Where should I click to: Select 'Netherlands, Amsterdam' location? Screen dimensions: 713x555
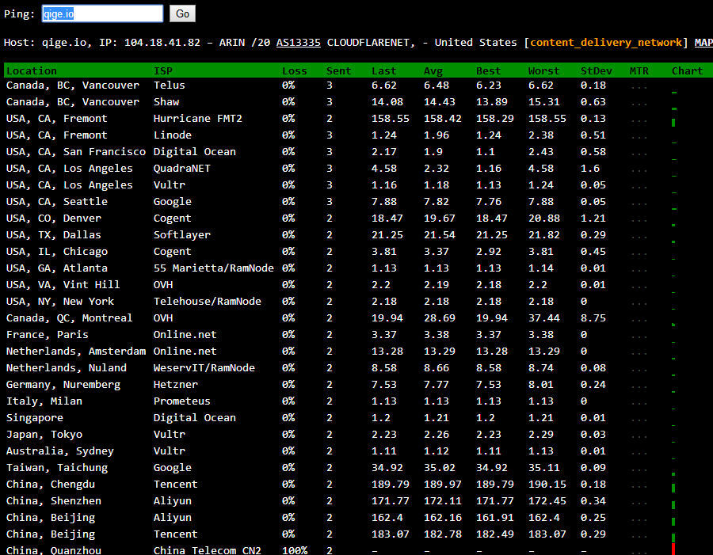coord(76,352)
